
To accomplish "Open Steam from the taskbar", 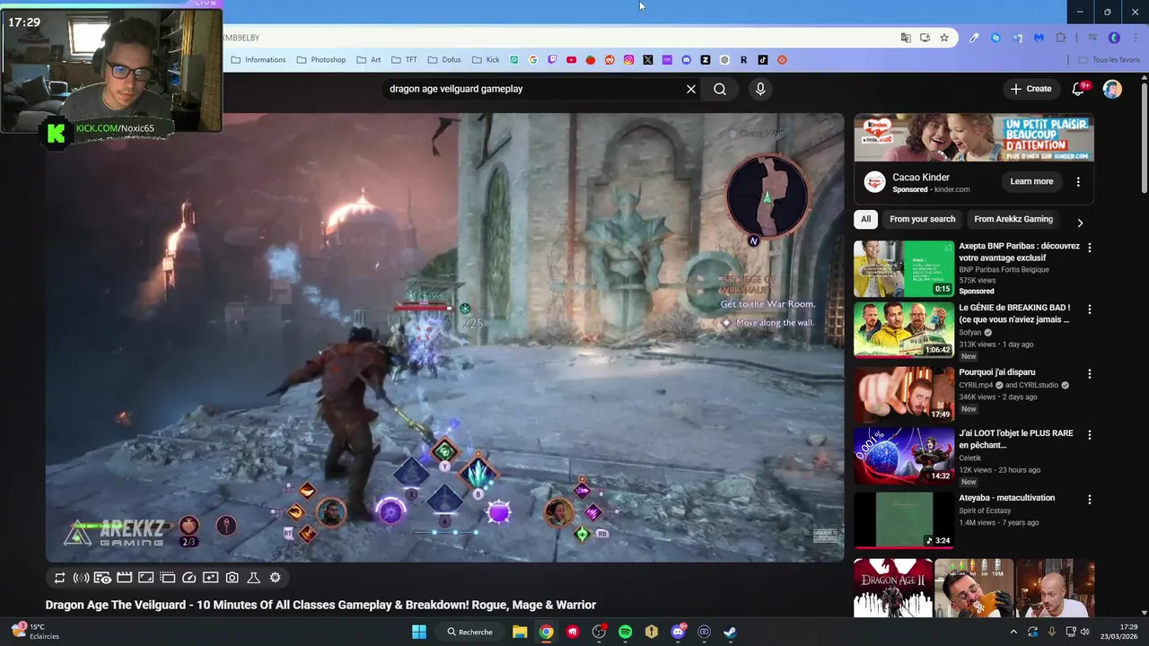I will click(730, 632).
